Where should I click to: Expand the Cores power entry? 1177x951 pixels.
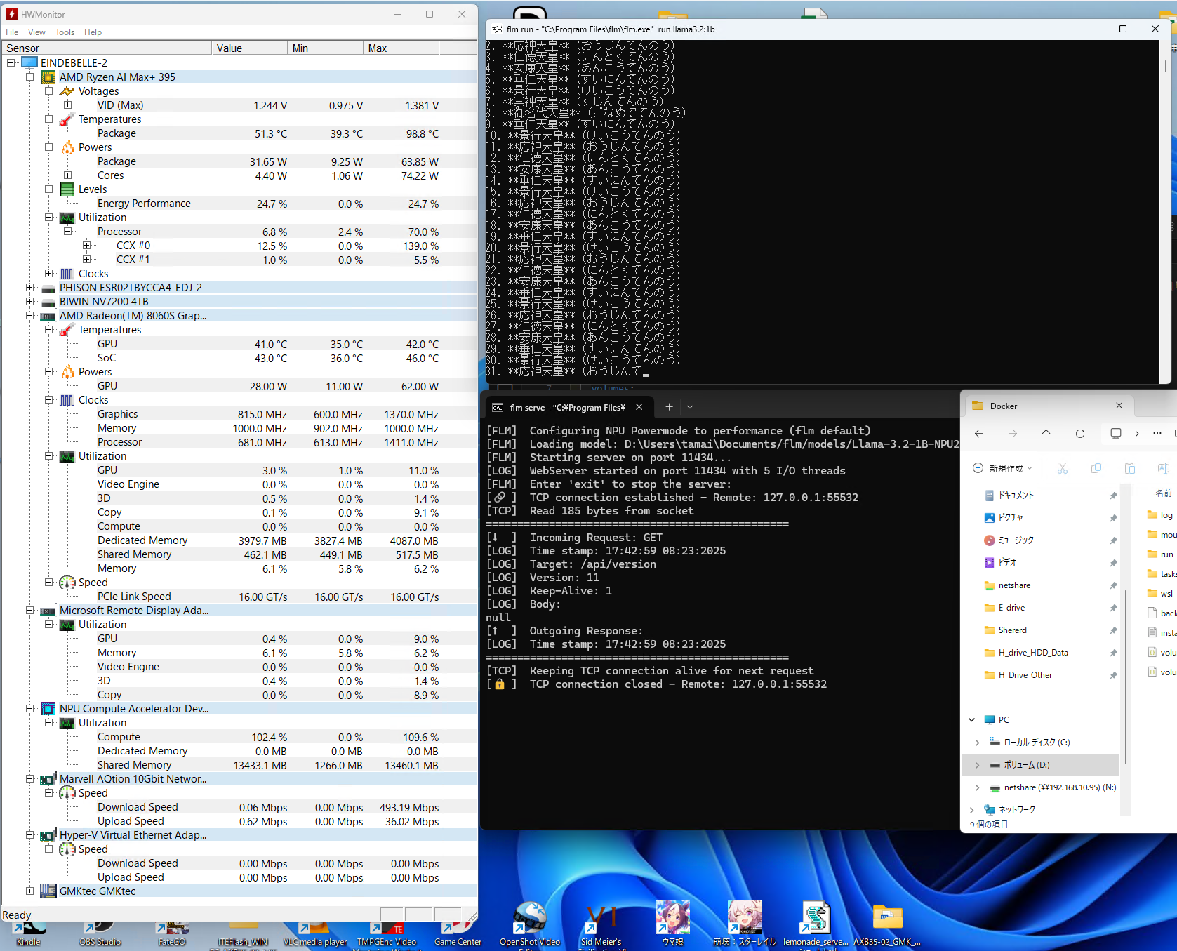(x=67, y=175)
